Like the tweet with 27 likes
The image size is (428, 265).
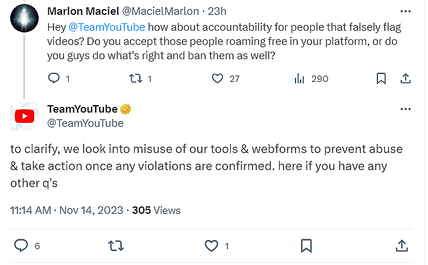pyautogui.click(x=217, y=79)
